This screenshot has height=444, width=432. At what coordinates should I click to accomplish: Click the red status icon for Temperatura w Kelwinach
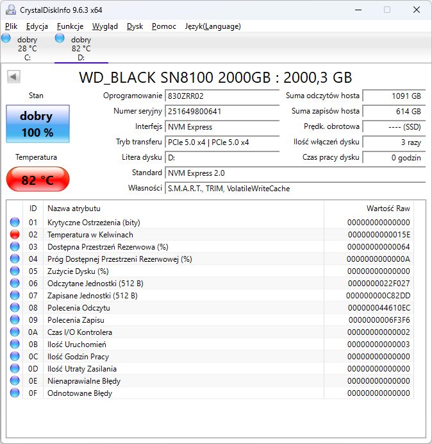click(15, 234)
